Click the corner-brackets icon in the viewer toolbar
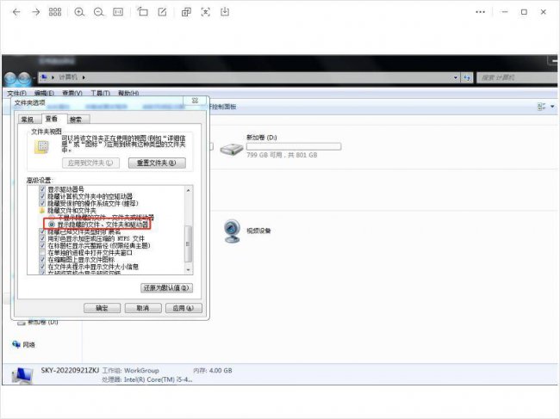The height and width of the screenshot is (419, 560). [206, 12]
